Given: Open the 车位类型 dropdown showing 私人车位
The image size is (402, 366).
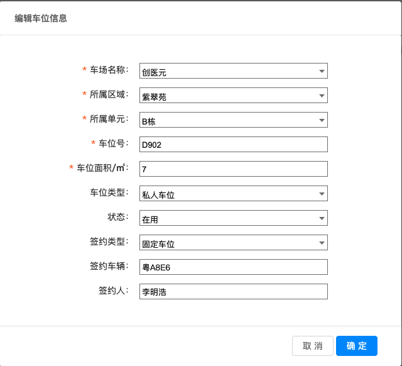Looking at the screenshot, I should pyautogui.click(x=234, y=193).
